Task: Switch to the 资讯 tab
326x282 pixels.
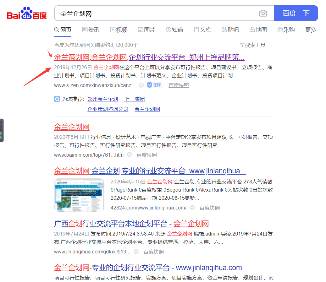Action: pyautogui.click(x=91, y=30)
